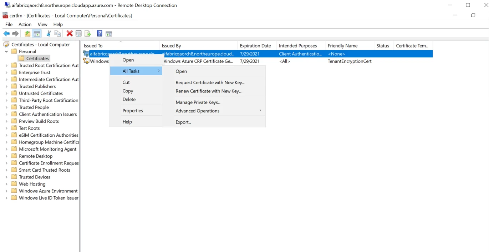Sort by the Issued To column header
This screenshot has height=252, width=489.
(x=121, y=46)
